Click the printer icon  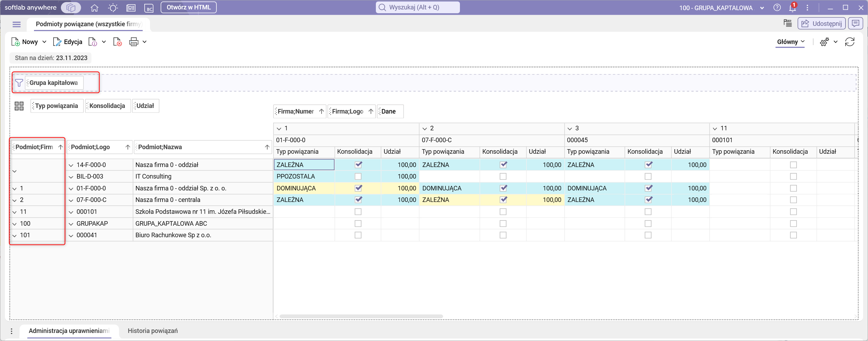(134, 42)
